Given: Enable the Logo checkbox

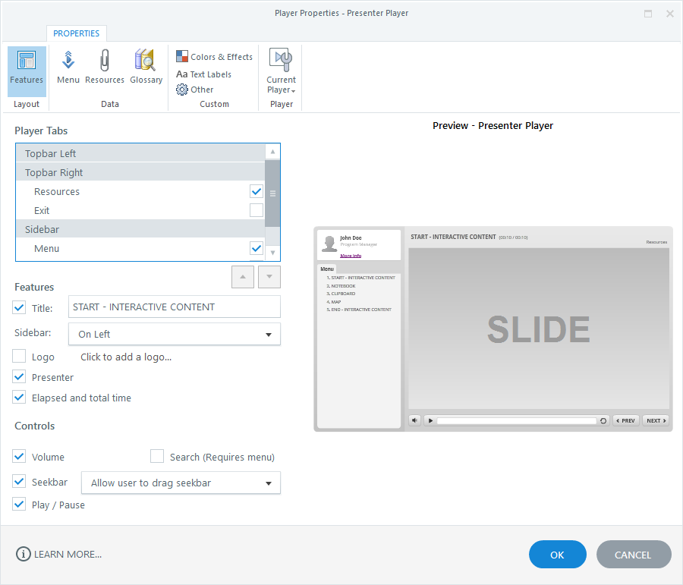Looking at the screenshot, I should pyautogui.click(x=19, y=357).
